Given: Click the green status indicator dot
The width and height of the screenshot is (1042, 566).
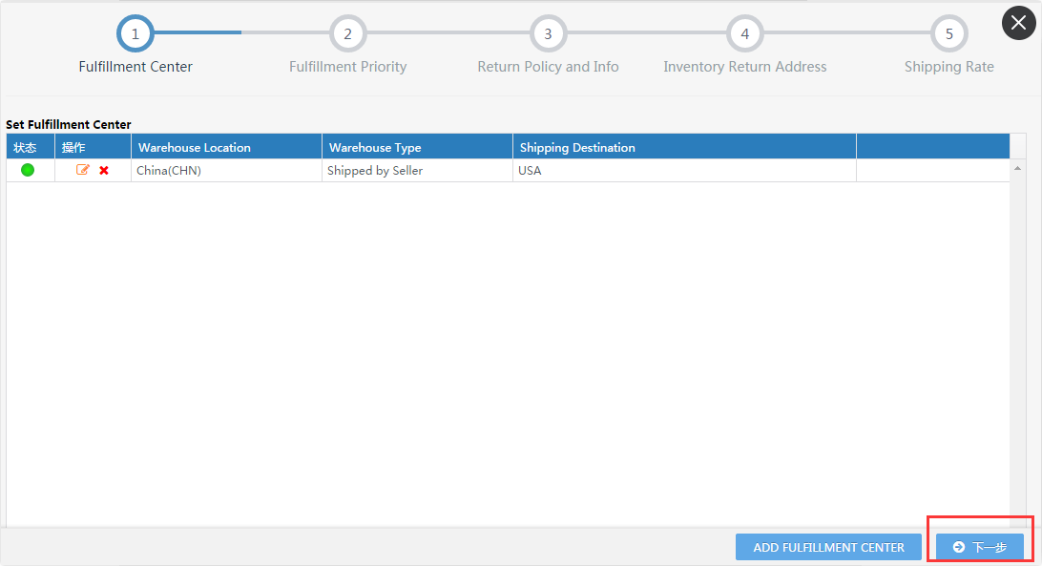Looking at the screenshot, I should (28, 170).
